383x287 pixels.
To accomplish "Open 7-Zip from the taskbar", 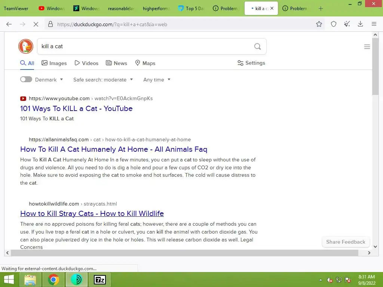I will pos(100,280).
